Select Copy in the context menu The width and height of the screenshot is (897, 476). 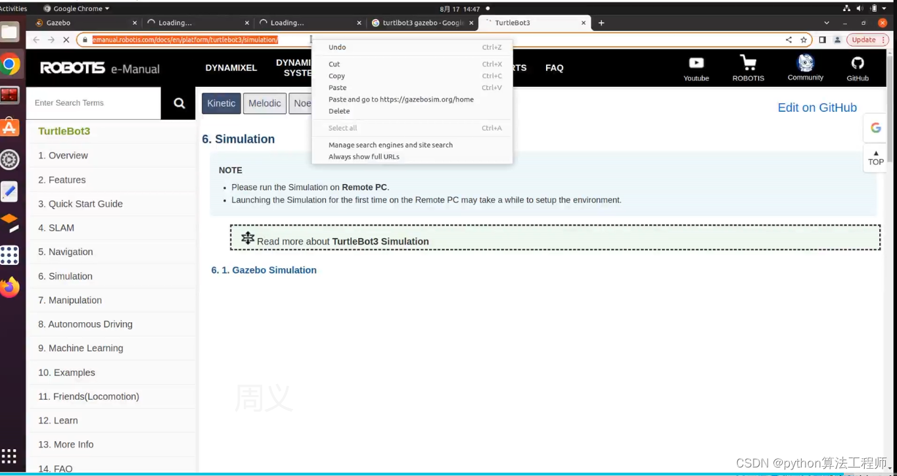pyautogui.click(x=412, y=76)
